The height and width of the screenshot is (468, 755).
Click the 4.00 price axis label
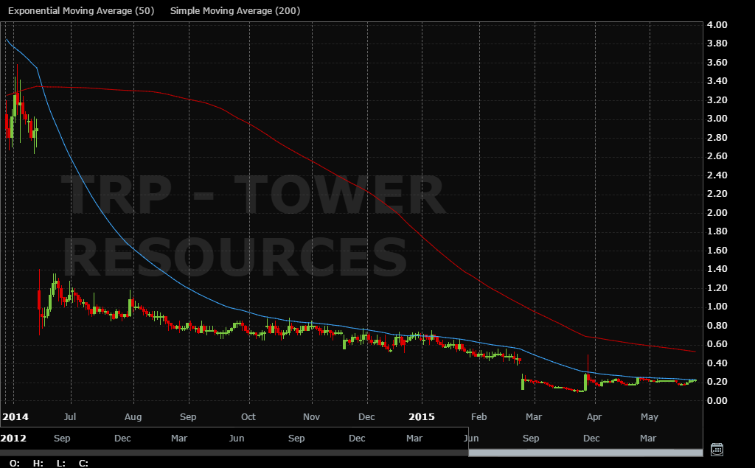[717, 25]
